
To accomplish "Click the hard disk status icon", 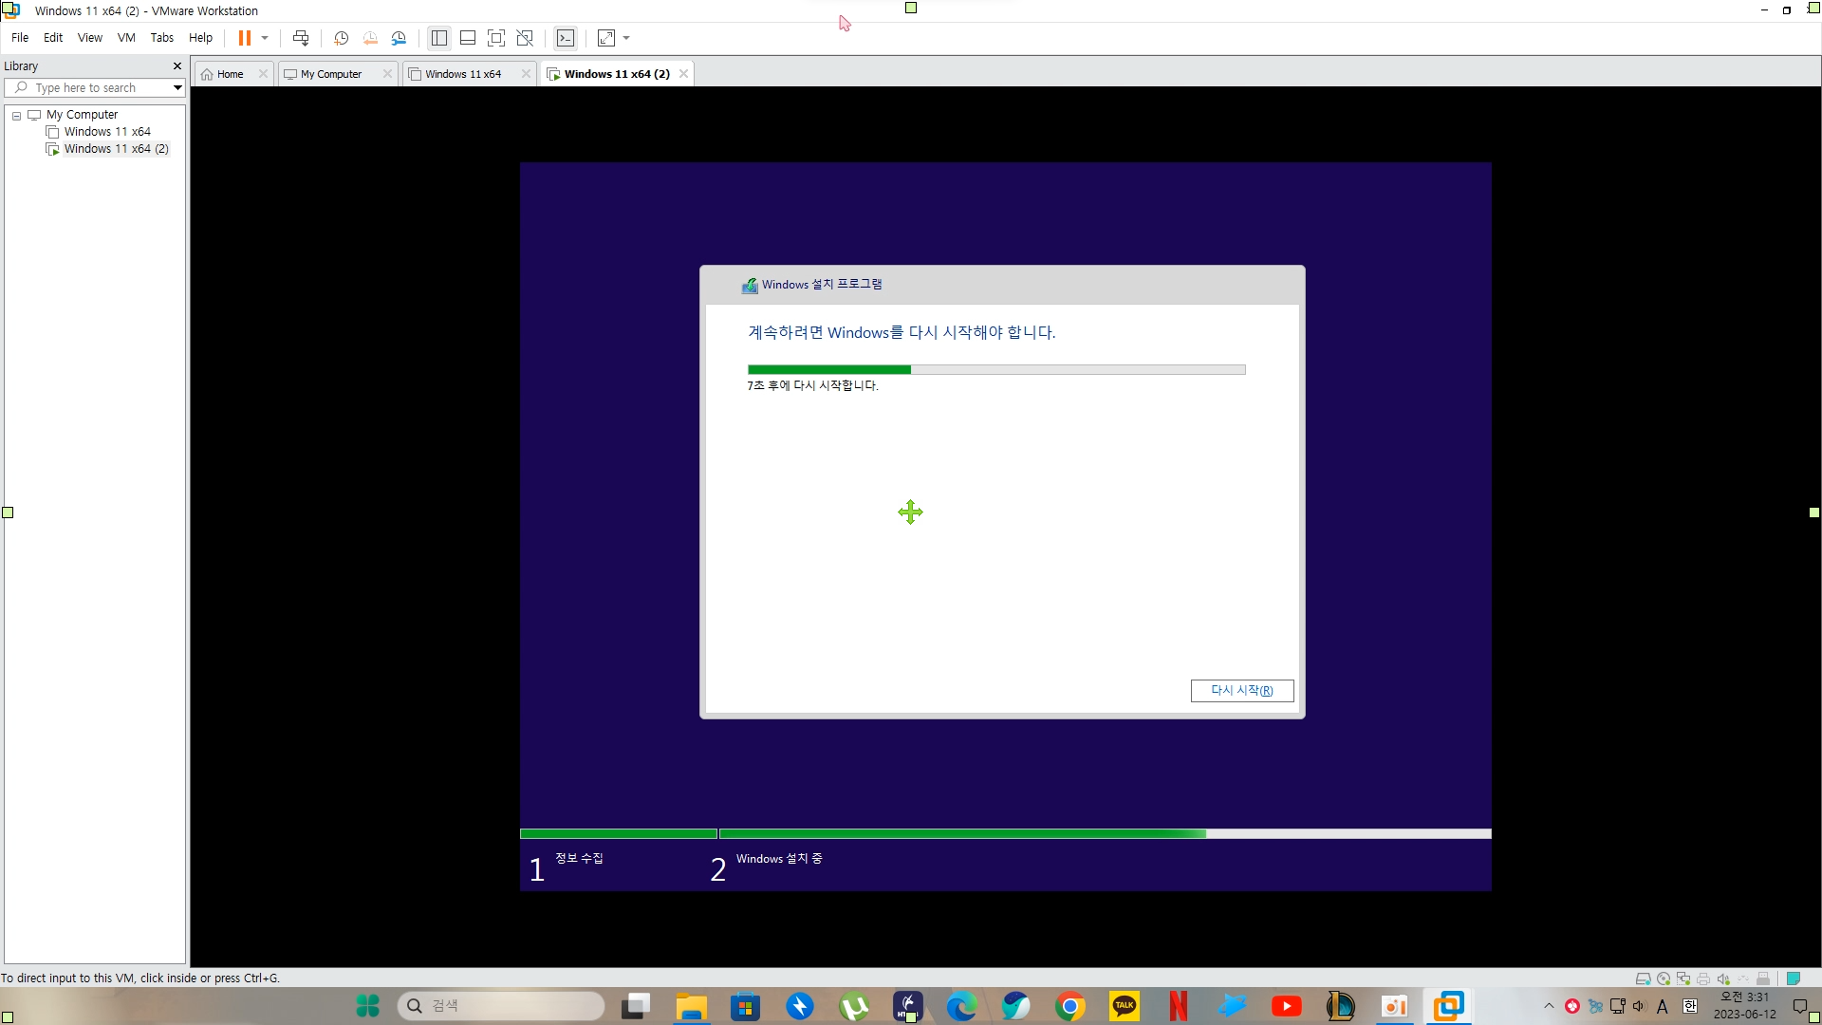I will point(1643,978).
